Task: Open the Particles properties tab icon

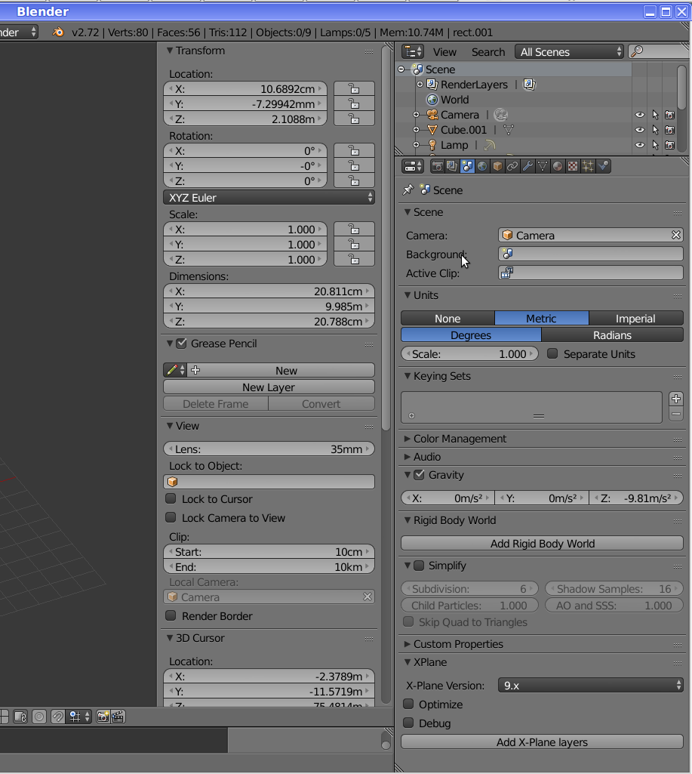Action: pyautogui.click(x=588, y=166)
